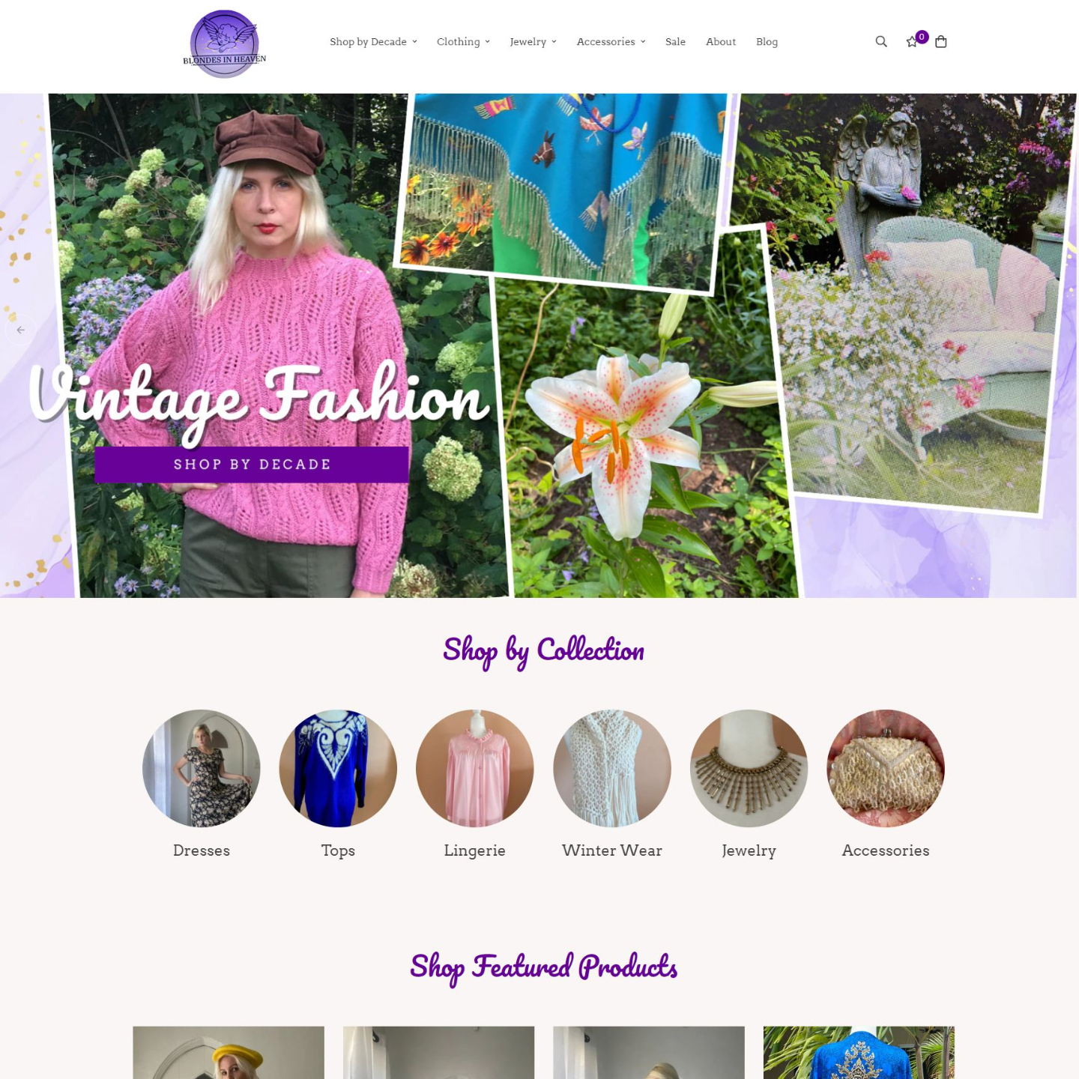Viewport: 1079px width, 1079px height.
Task: Visit the Blog link
Action: pos(767,42)
